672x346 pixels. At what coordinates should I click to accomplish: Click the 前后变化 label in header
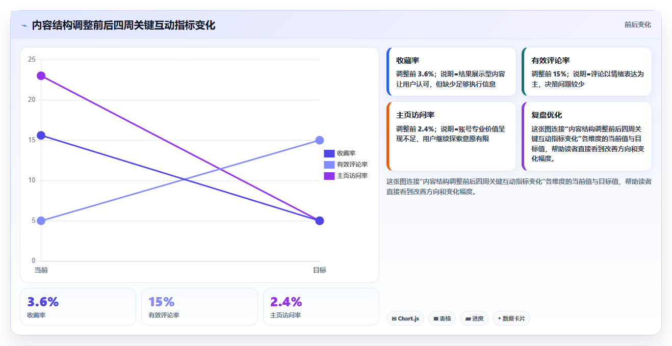pyautogui.click(x=637, y=24)
